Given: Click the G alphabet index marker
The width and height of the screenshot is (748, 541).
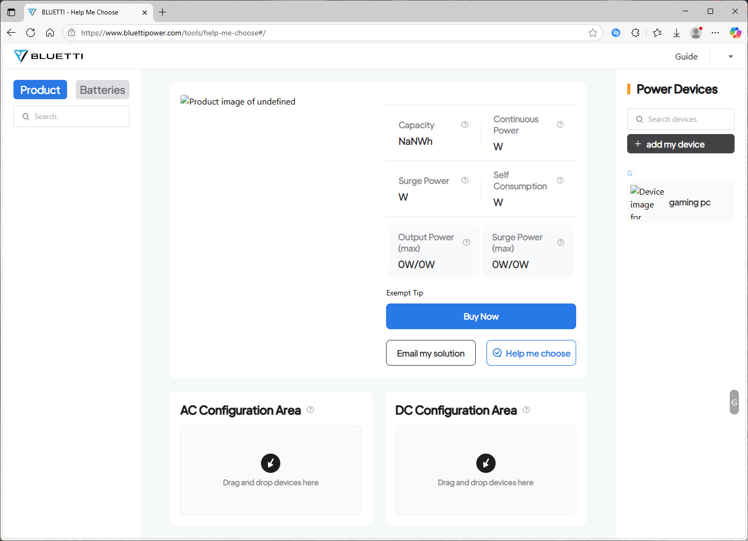Looking at the screenshot, I should click(x=734, y=402).
